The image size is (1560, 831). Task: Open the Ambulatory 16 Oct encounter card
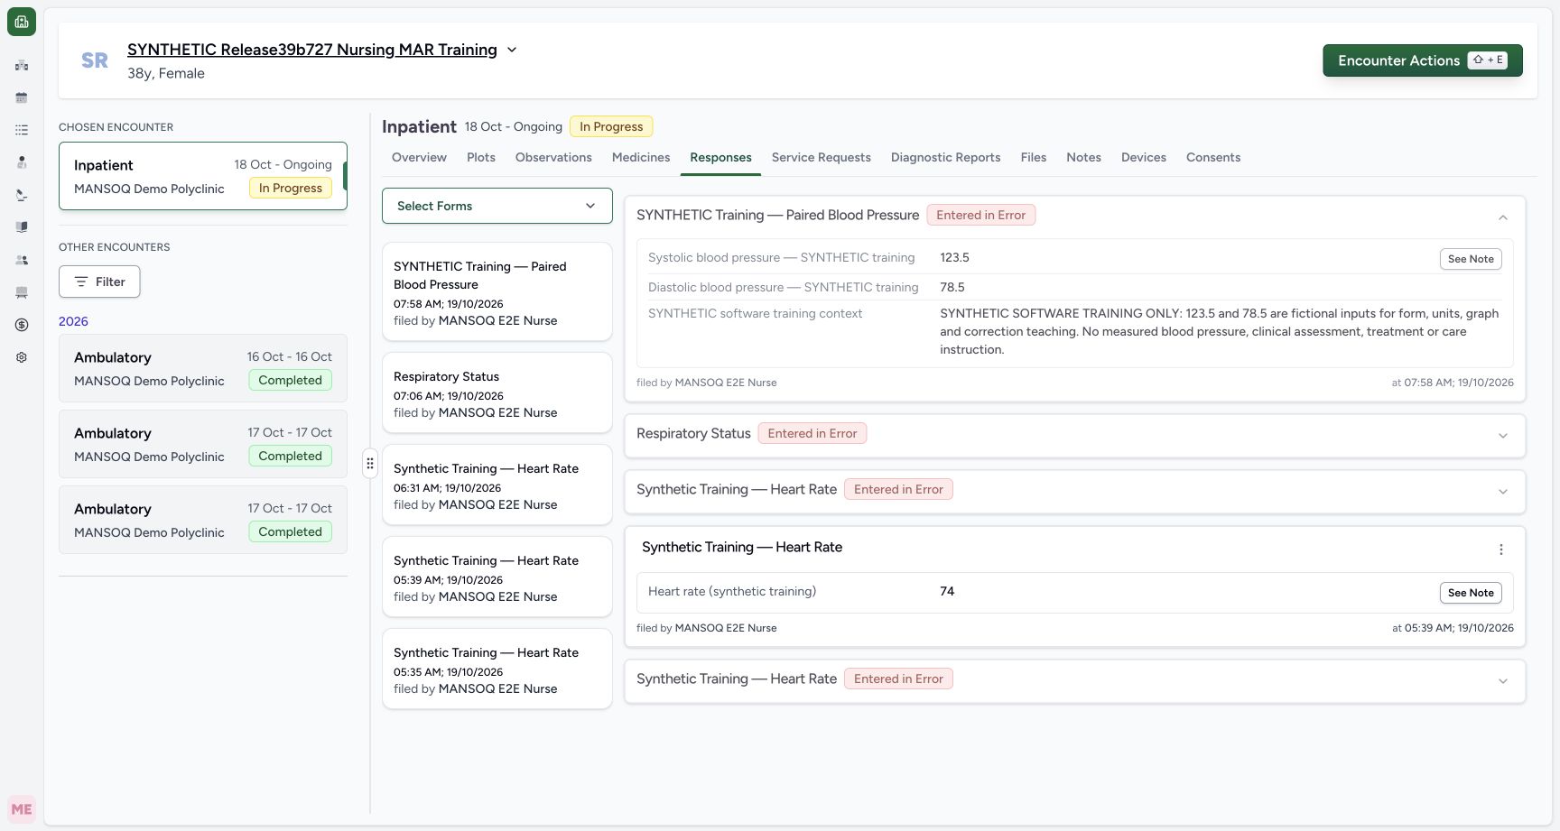click(203, 368)
